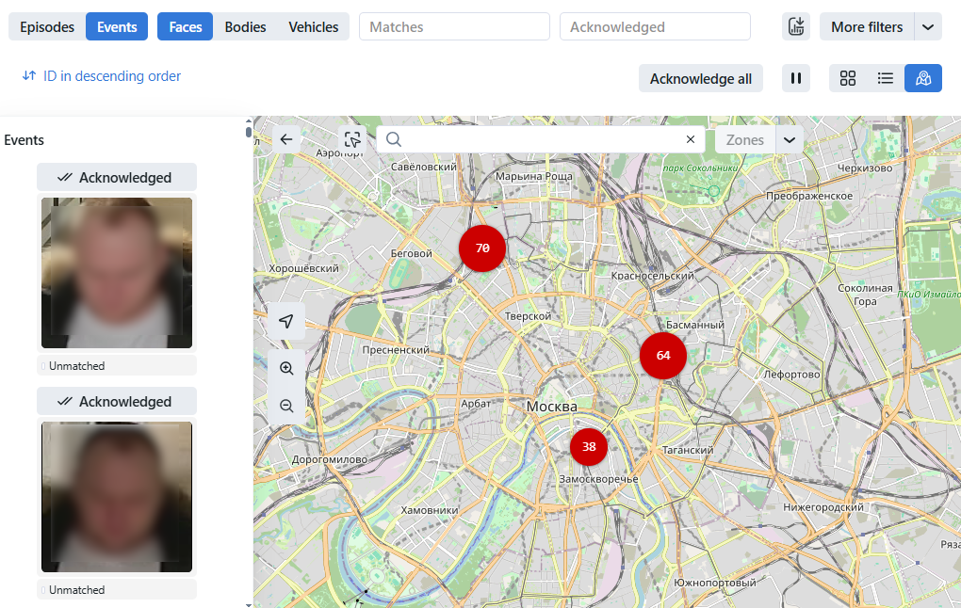The image size is (961, 608).
Task: Open the cluster marker with 70 events
Action: tap(482, 248)
